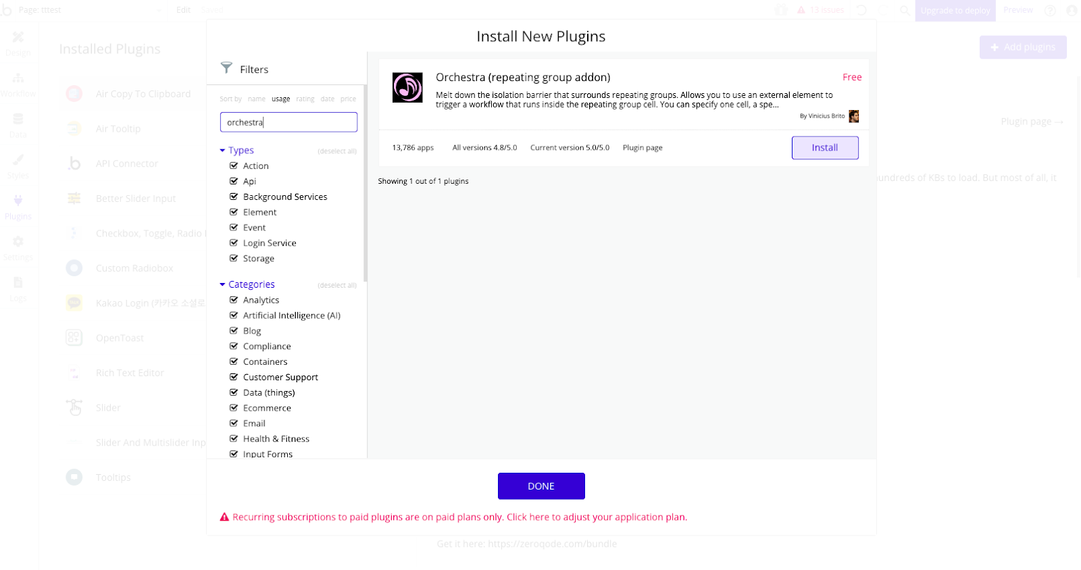Click the undo arrow in the top bar
1081x570 pixels.
coord(861,10)
